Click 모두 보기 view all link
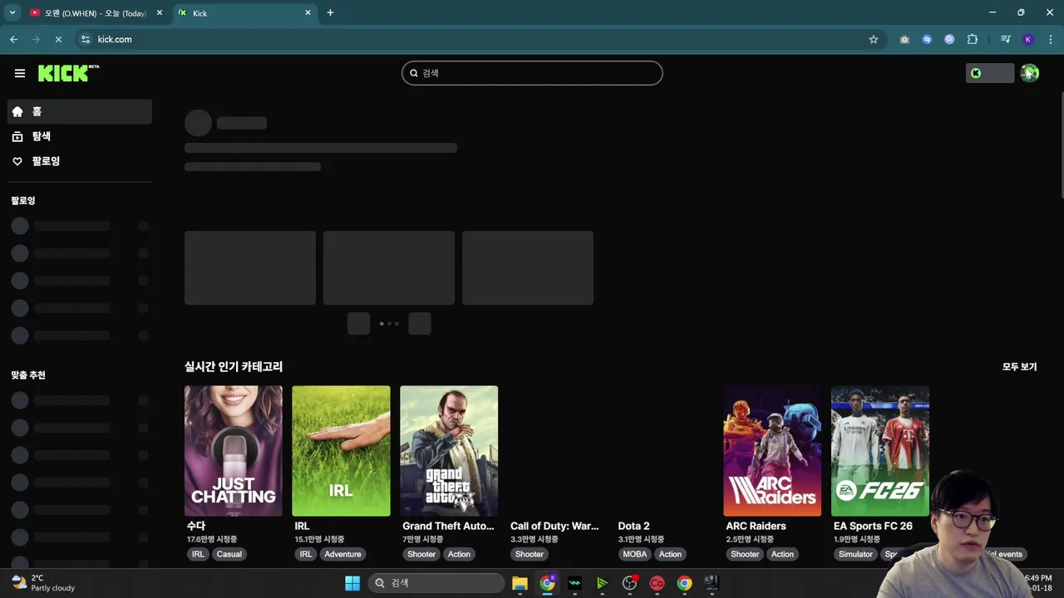The height and width of the screenshot is (598, 1064). [x=1019, y=366]
